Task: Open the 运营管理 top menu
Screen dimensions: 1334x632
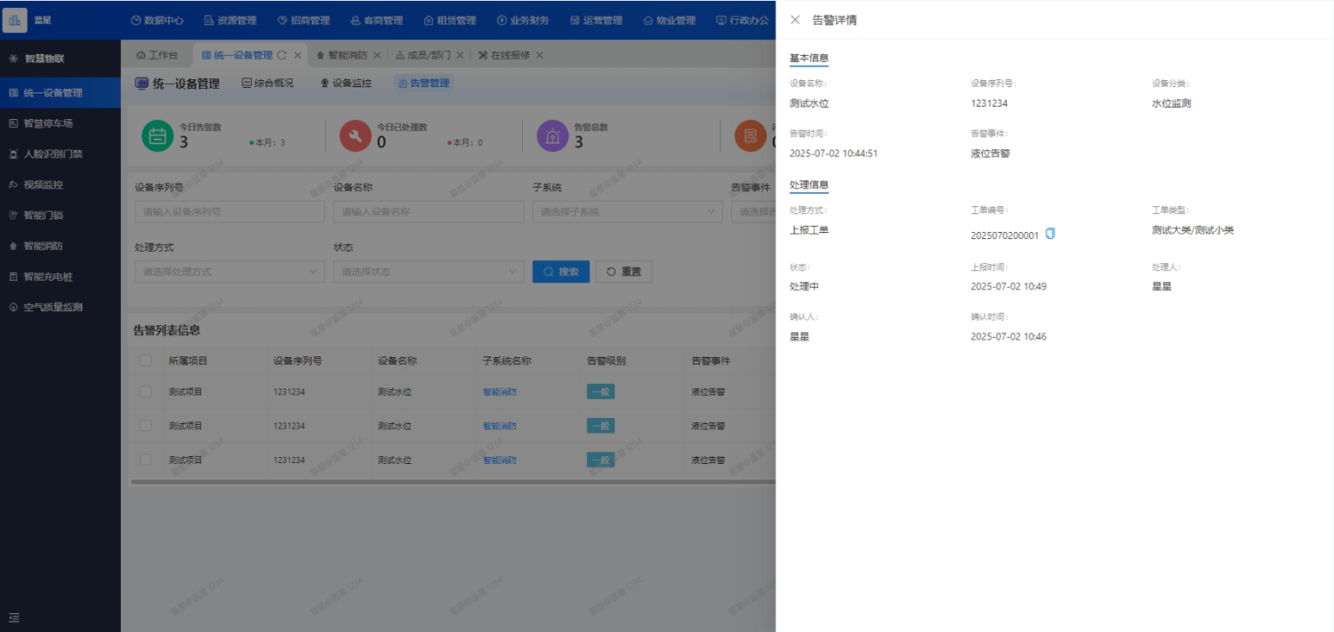Action: coord(596,20)
